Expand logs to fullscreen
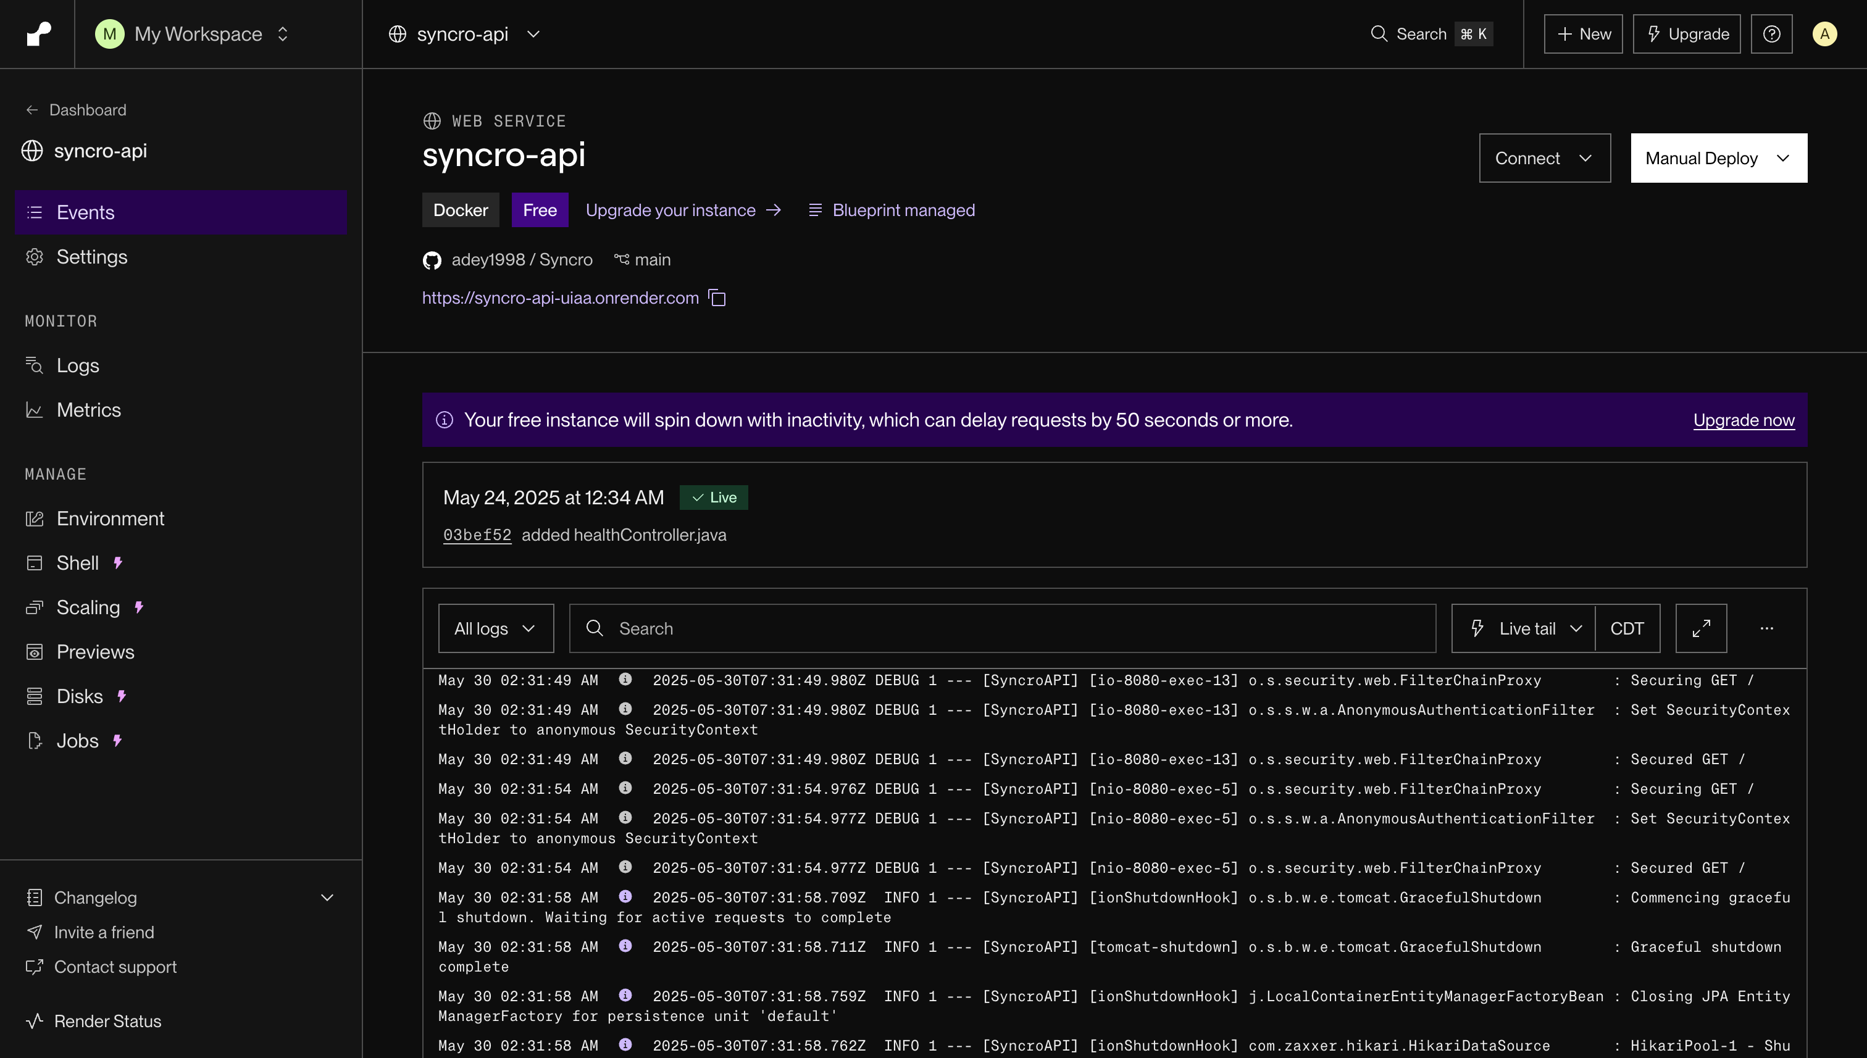This screenshot has height=1058, width=1867. click(x=1700, y=628)
